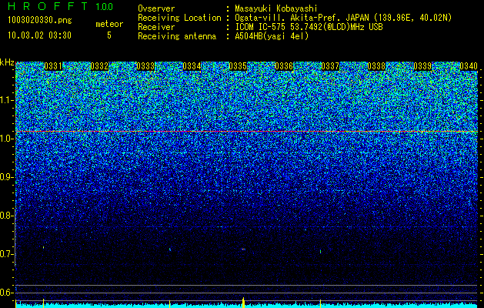The height and width of the screenshot is (308, 484).
Task: Click the 0333 time marker
Action: (x=145, y=66)
